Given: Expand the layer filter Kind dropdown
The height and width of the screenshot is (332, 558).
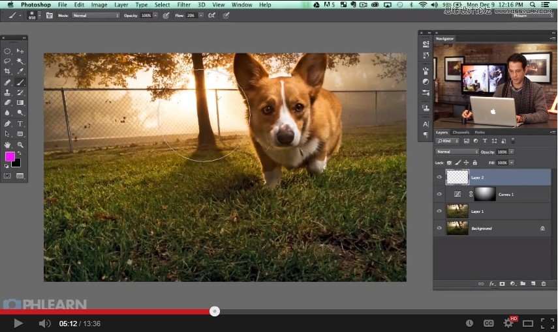Looking at the screenshot, I should click(x=448, y=141).
